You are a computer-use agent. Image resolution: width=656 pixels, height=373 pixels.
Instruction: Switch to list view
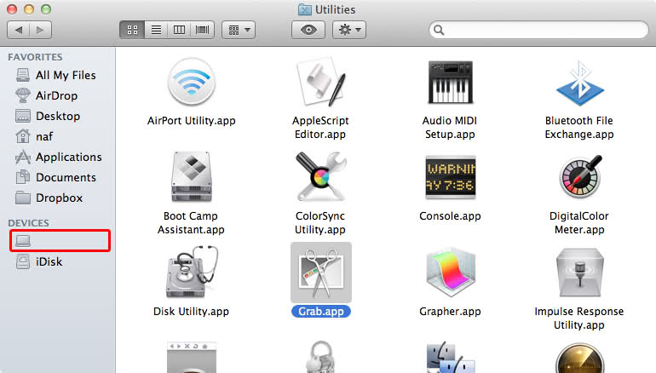pyautogui.click(x=156, y=30)
